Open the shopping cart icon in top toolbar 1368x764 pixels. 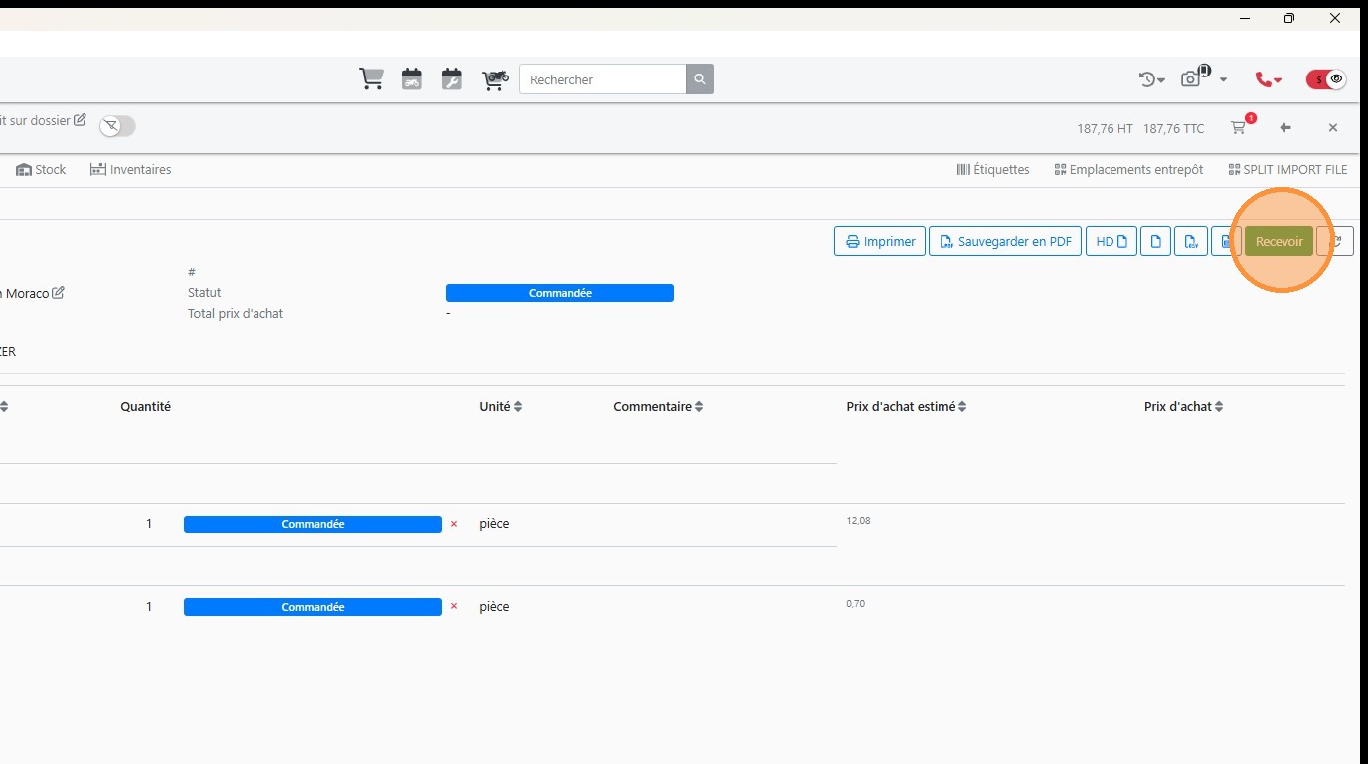point(371,79)
